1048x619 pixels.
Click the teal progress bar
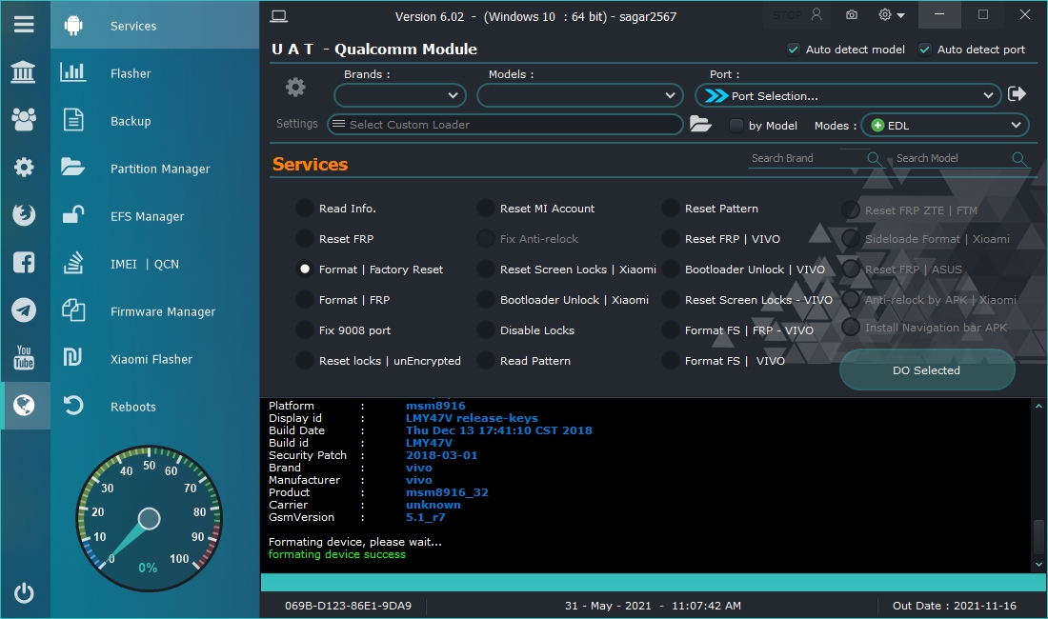[654, 582]
